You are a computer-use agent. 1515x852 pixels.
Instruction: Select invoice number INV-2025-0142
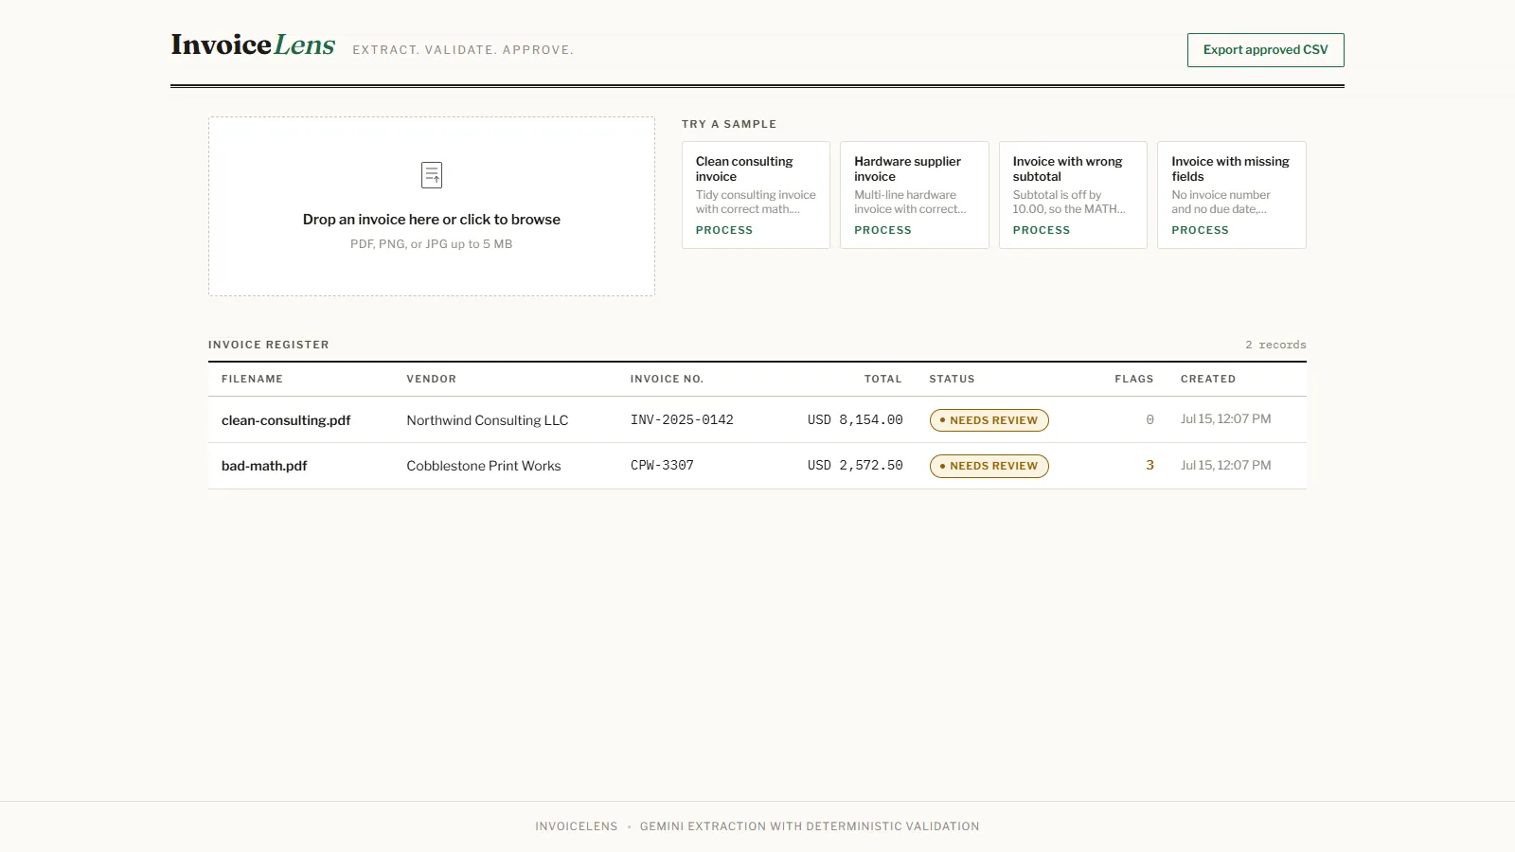(682, 420)
